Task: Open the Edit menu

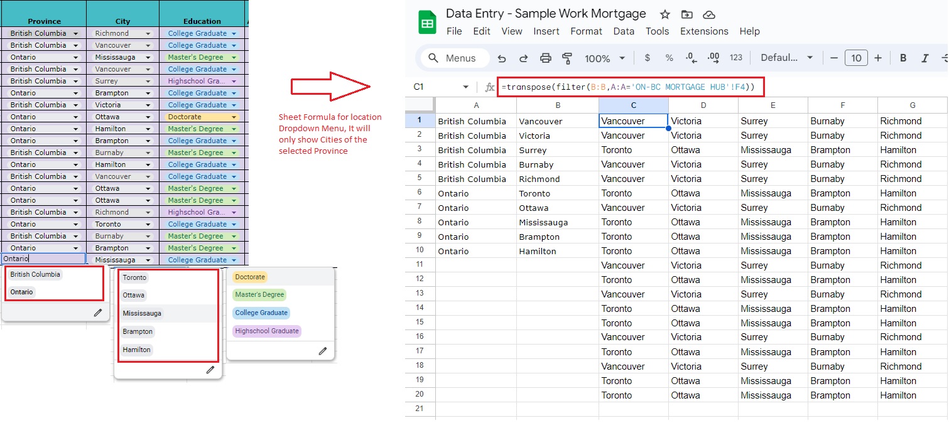Action: (482, 31)
